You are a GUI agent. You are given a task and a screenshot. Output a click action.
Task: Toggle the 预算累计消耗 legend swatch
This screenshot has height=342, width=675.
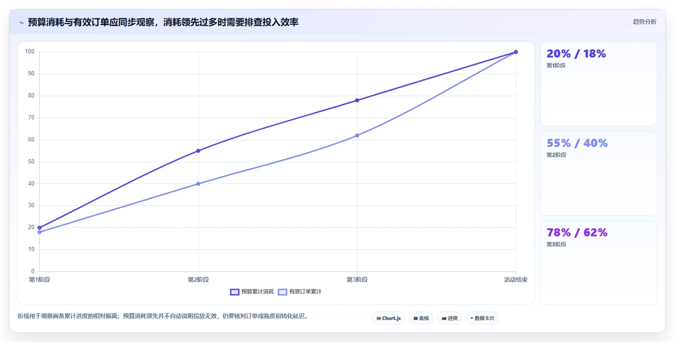(x=234, y=292)
